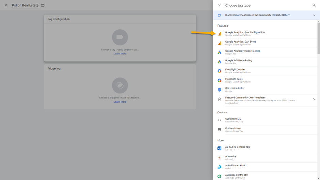Click the Adometry icon

[219, 158]
